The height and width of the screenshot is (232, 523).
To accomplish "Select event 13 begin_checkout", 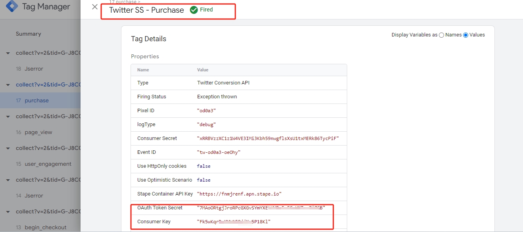I will 40,227.
